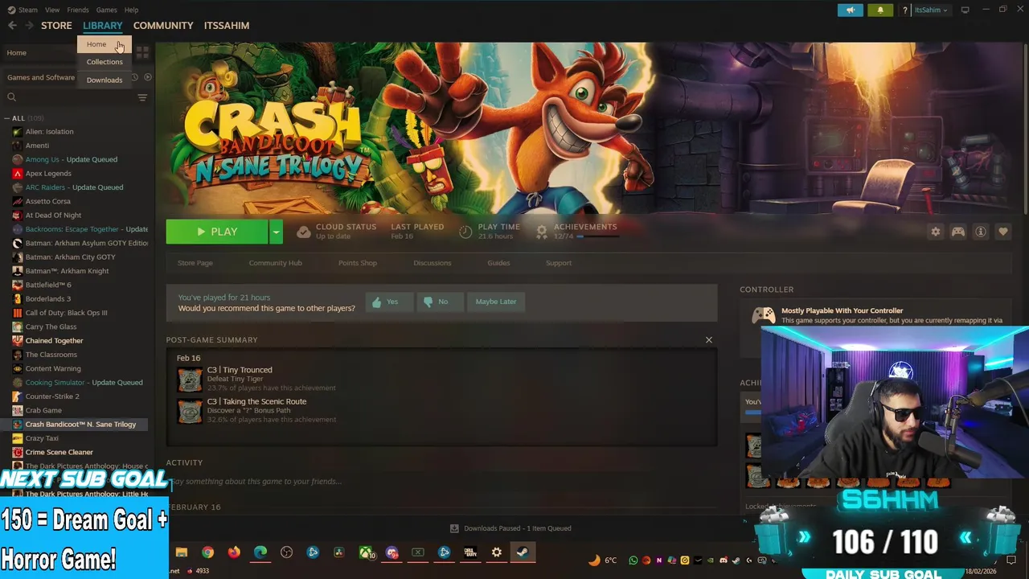Image resolution: width=1029 pixels, height=579 pixels.
Task: Open the Steam taskbar icon
Action: (x=523, y=552)
